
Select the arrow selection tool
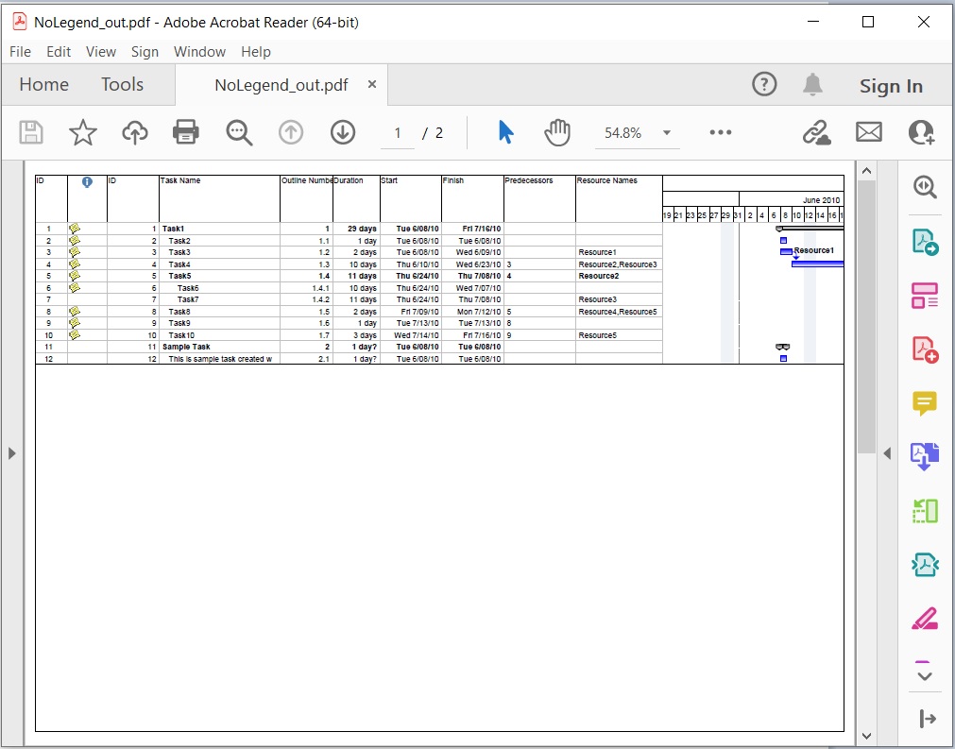coord(505,132)
